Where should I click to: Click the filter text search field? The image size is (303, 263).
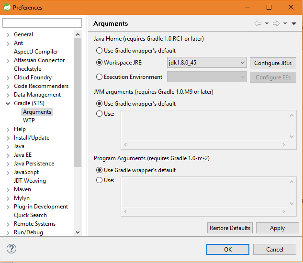pyautogui.click(x=42, y=23)
